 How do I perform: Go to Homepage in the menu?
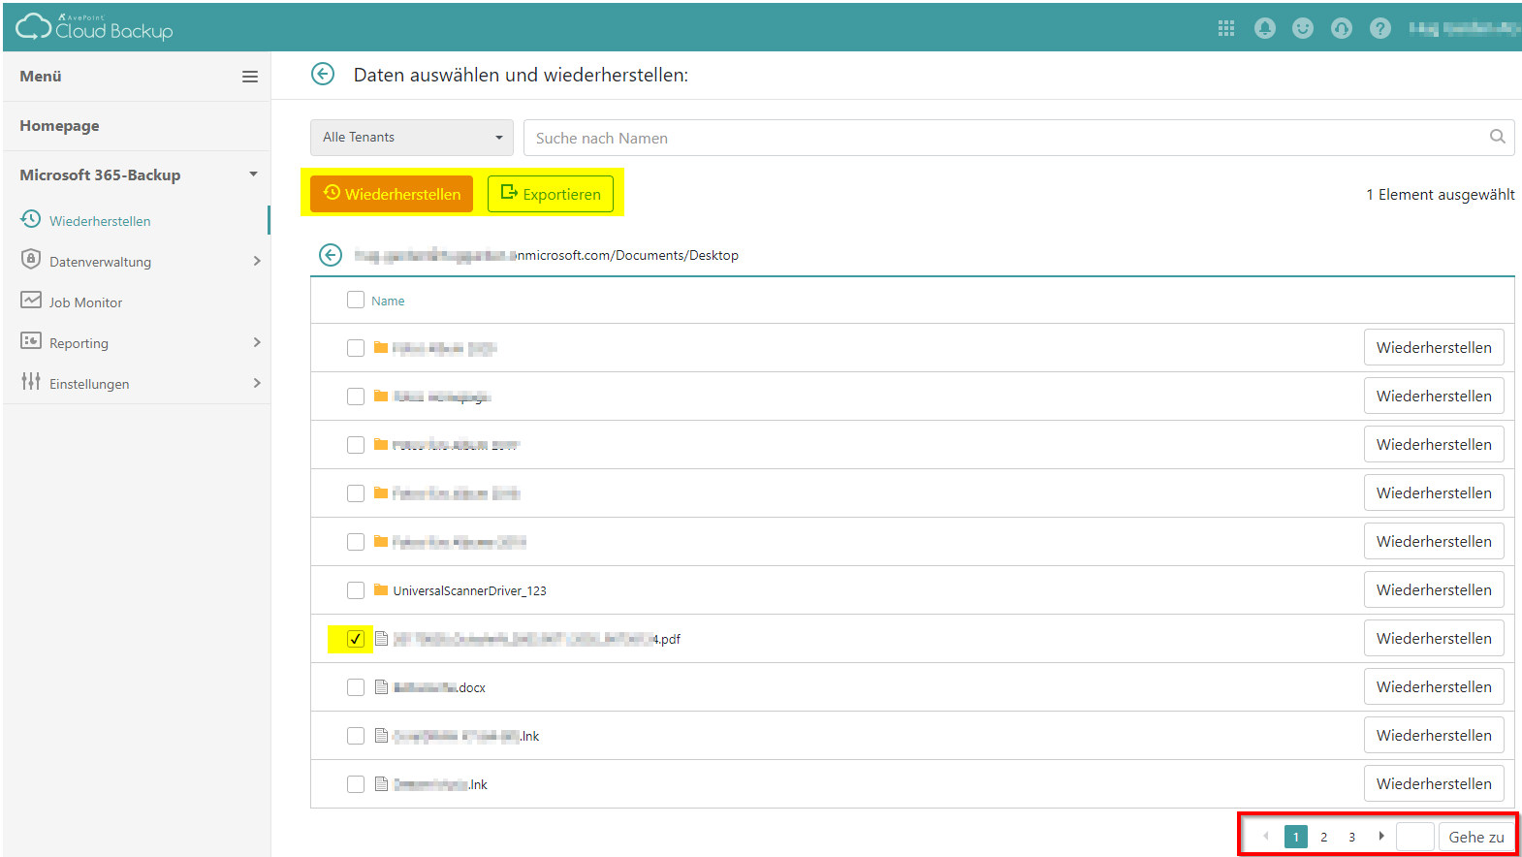(x=59, y=126)
